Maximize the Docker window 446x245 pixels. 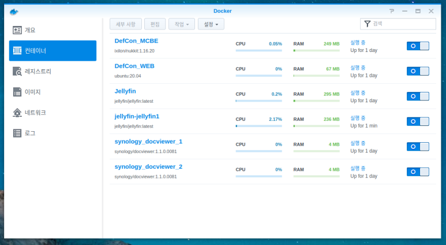tap(418, 11)
